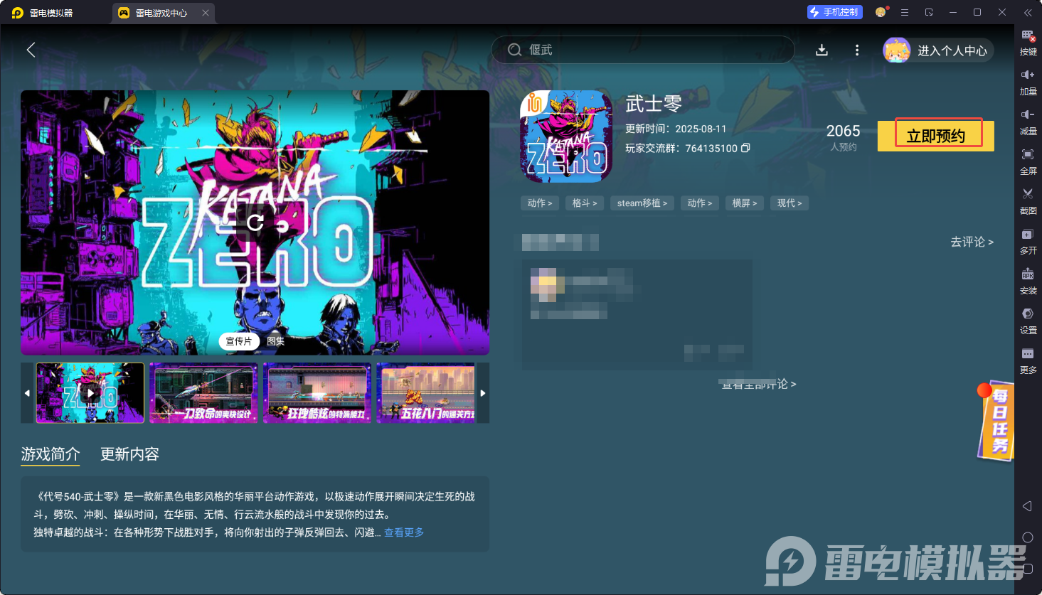This screenshot has width=1042, height=595.
Task: Open the 按键 keyboard mapping tool
Action: [1028, 43]
